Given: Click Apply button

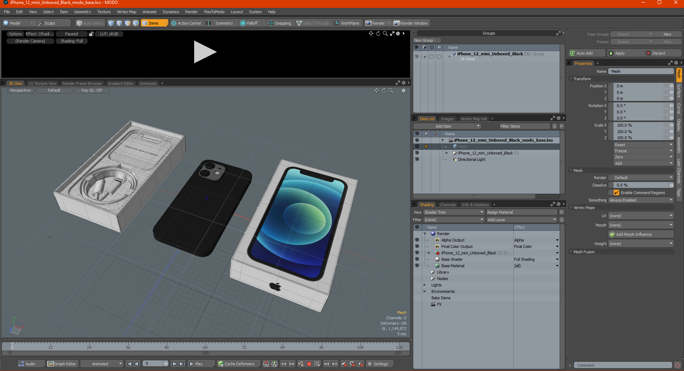Looking at the screenshot, I should [x=625, y=53].
